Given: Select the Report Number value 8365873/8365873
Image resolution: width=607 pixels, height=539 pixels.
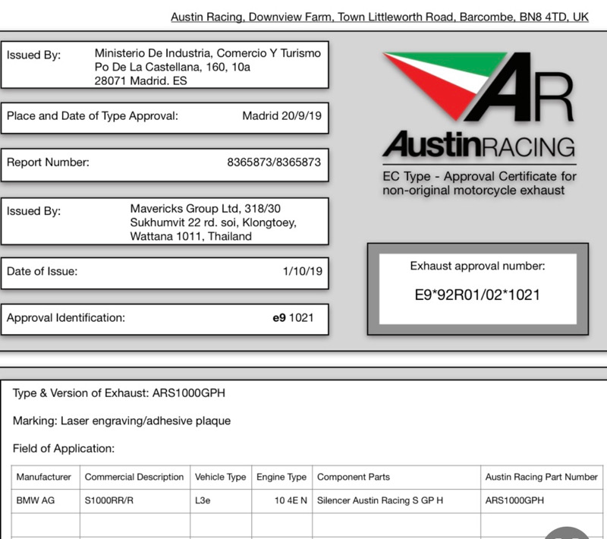Looking at the screenshot, I should 274,162.
